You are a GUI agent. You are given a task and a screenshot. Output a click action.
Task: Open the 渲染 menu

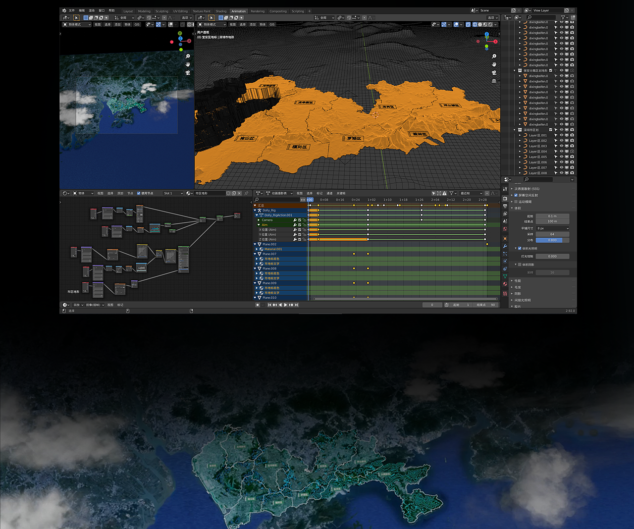click(92, 10)
